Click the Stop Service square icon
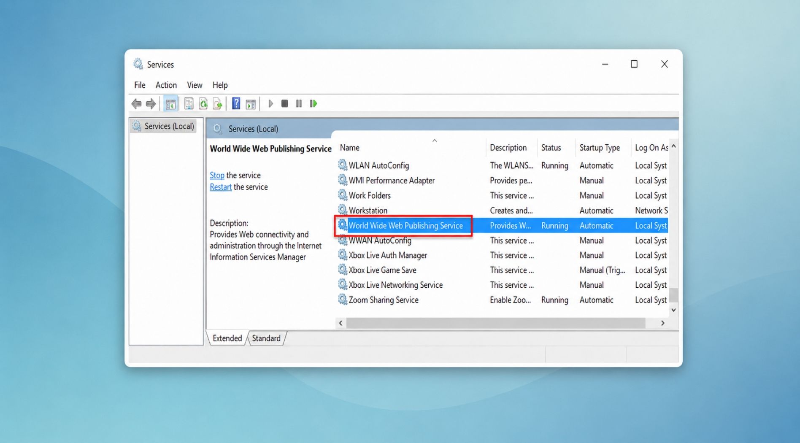The width and height of the screenshot is (800, 443). click(285, 103)
